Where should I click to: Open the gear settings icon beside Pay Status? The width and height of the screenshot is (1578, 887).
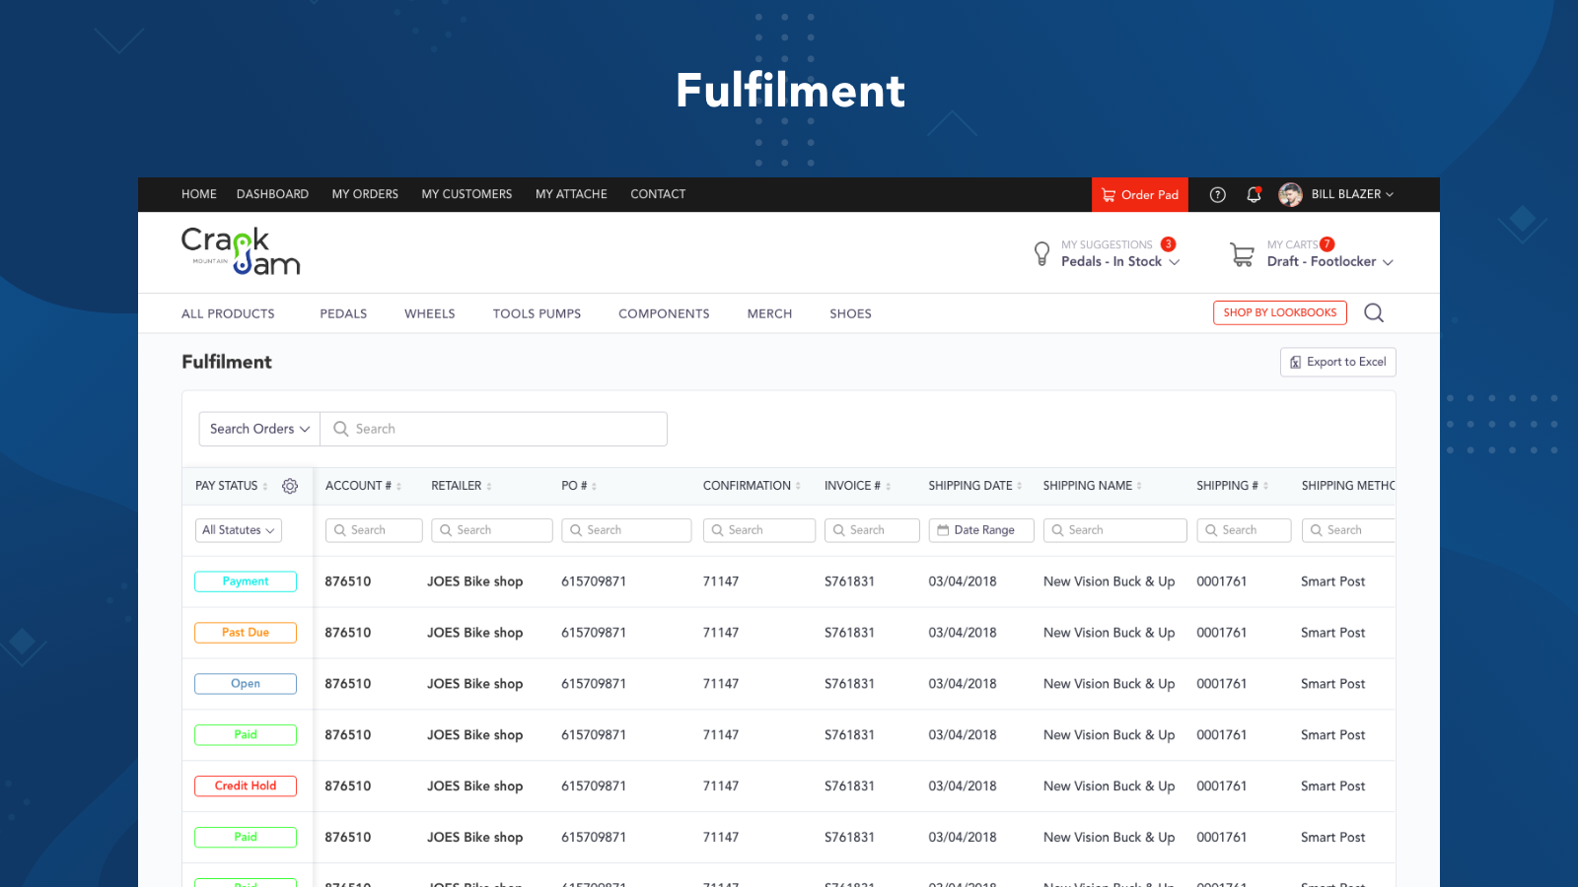coord(289,485)
